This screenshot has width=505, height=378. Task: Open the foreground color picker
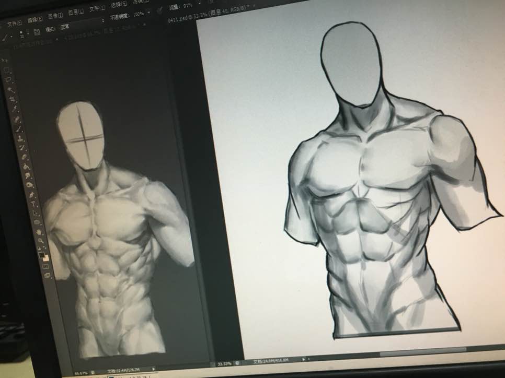42,255
